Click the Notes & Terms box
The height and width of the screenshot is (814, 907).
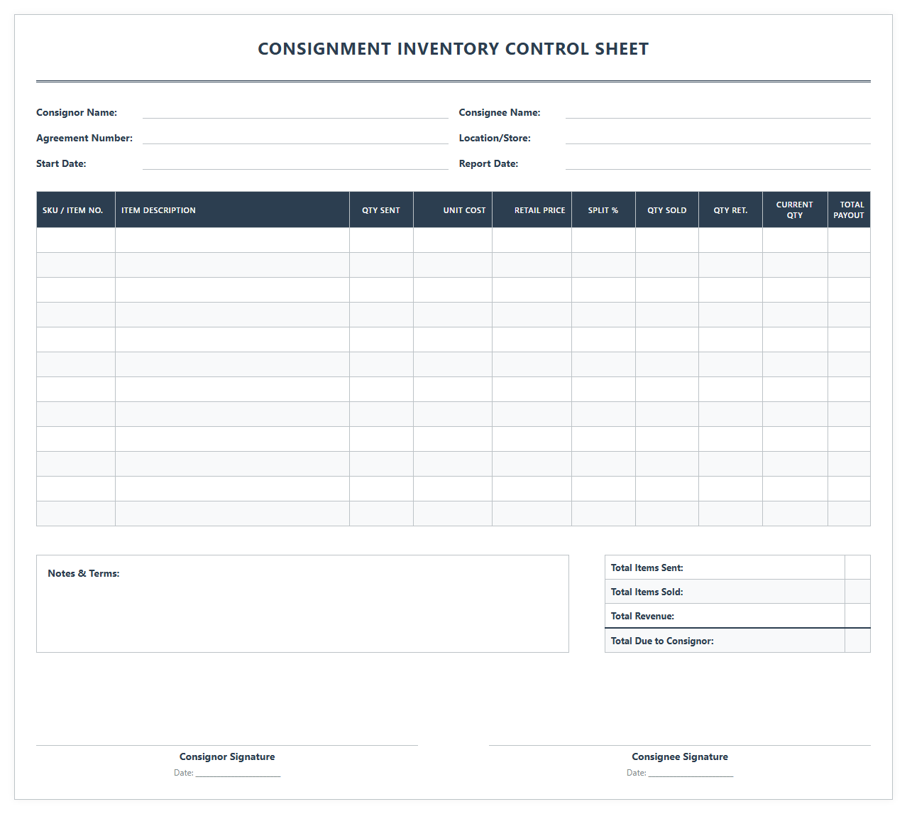coord(302,604)
